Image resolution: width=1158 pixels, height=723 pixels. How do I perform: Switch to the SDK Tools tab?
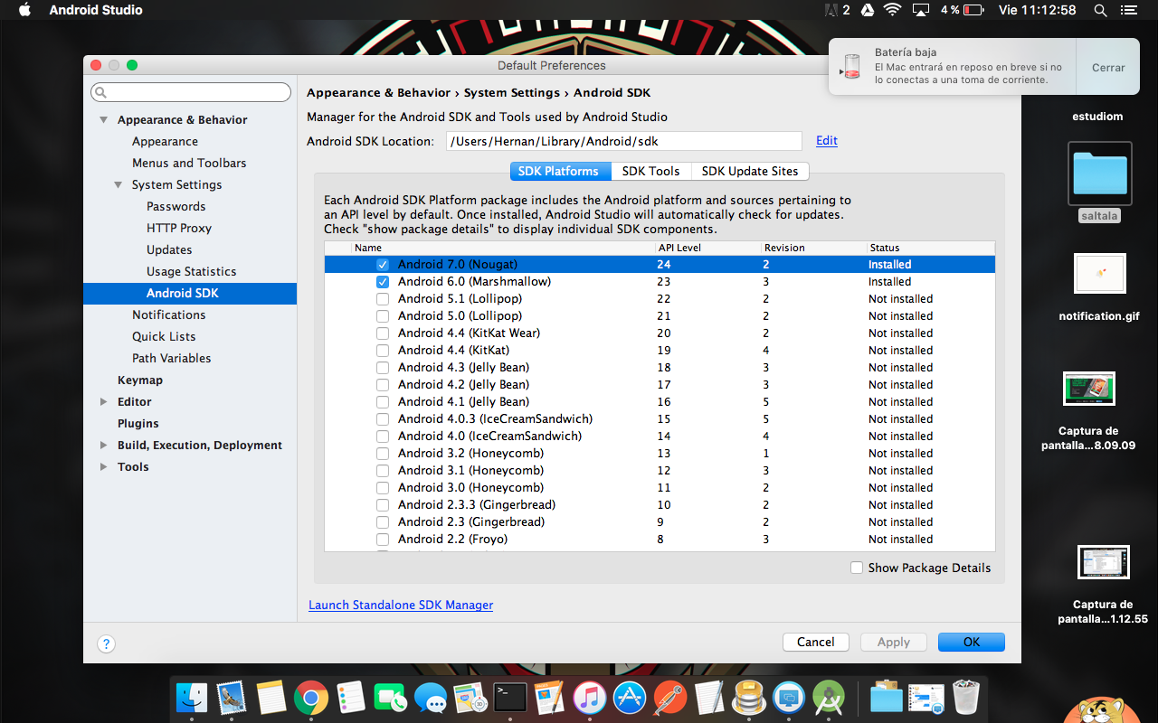[650, 171]
